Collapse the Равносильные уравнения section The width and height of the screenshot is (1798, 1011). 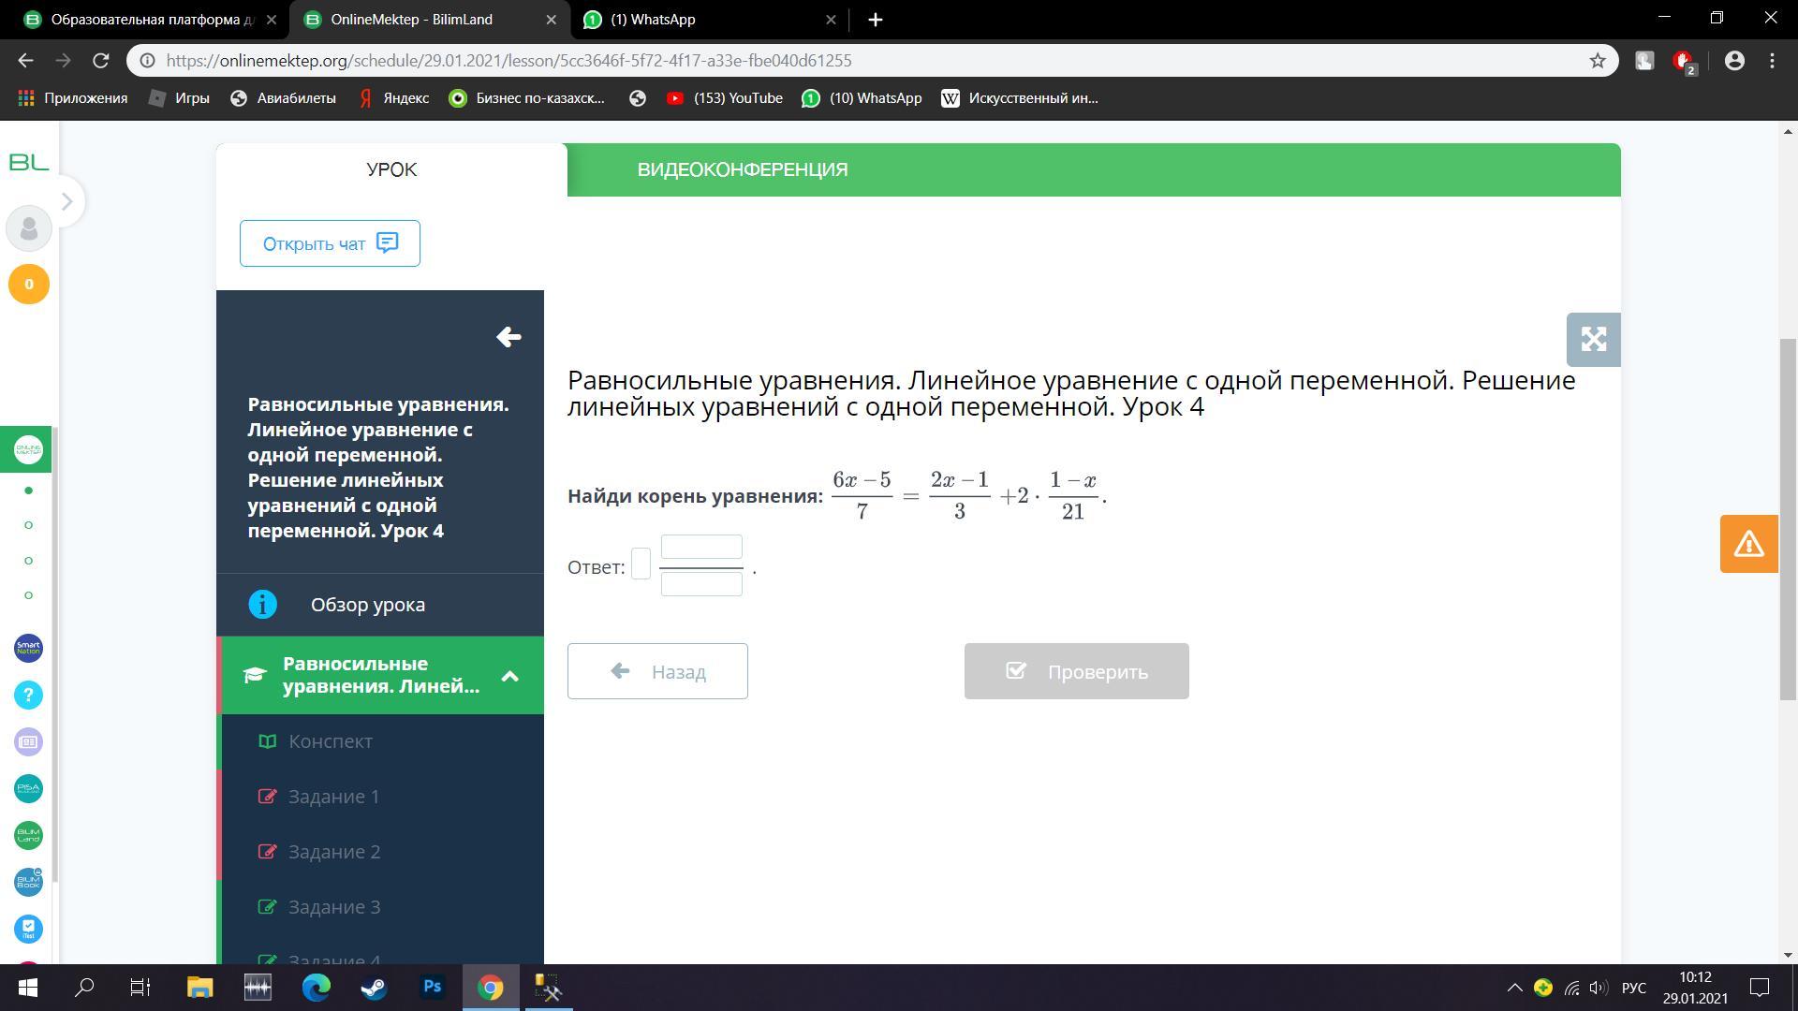point(509,676)
